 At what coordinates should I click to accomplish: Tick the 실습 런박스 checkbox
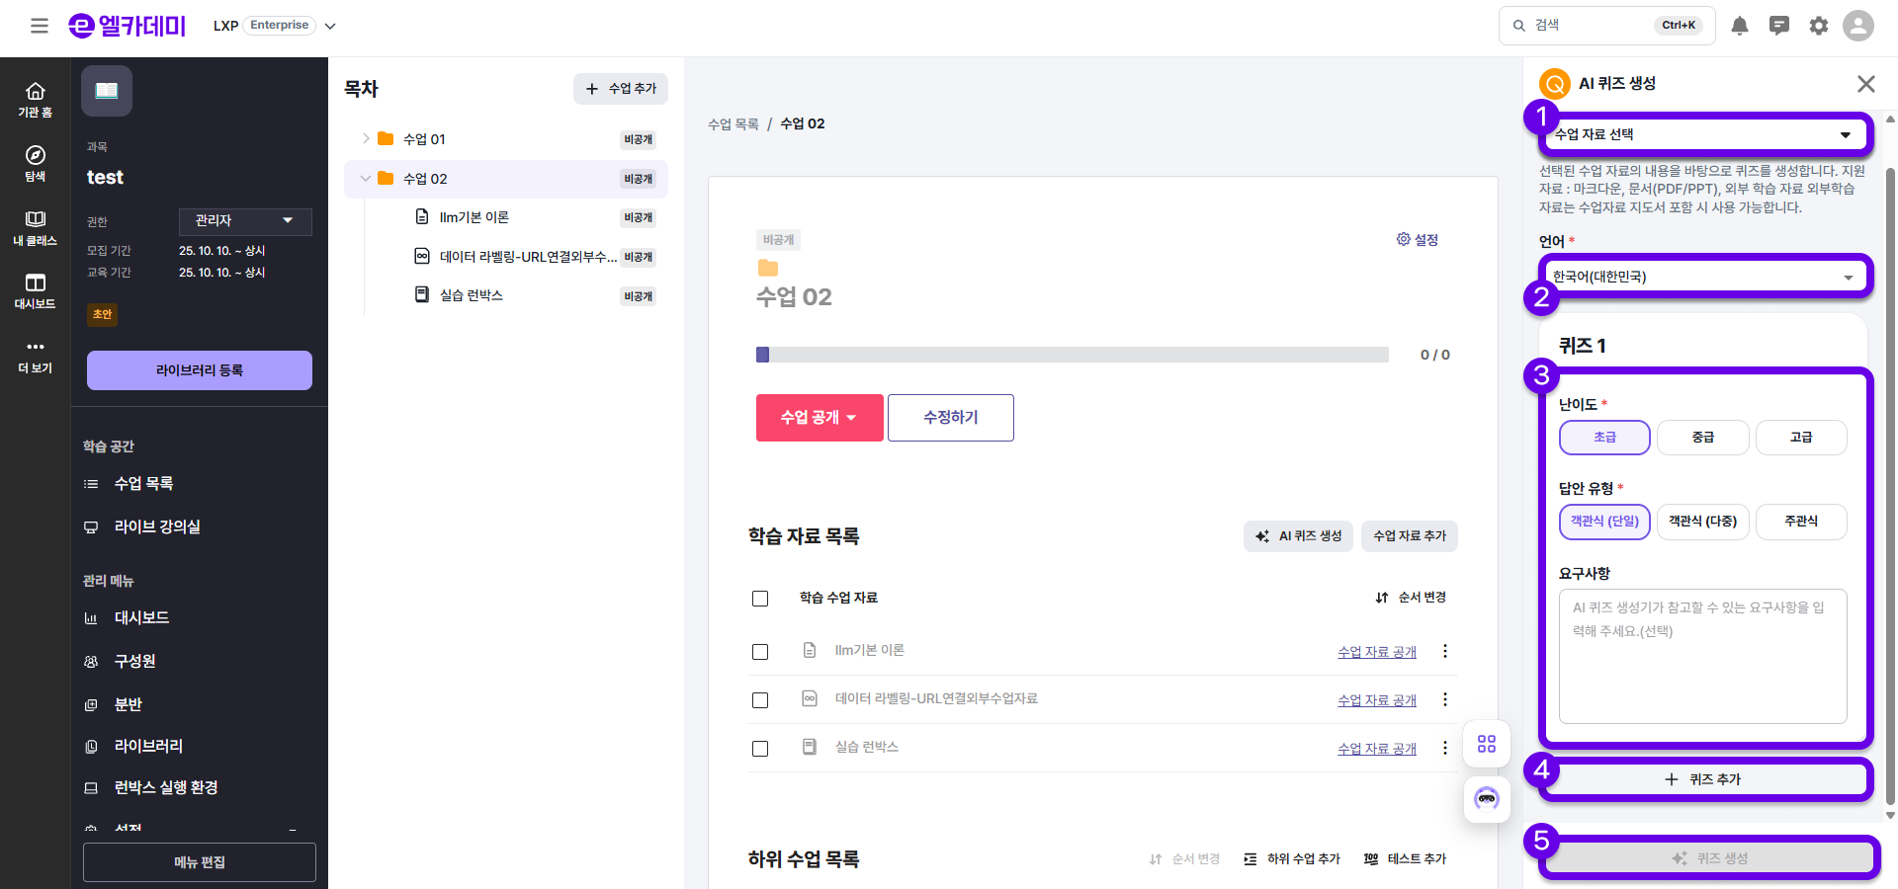(760, 749)
